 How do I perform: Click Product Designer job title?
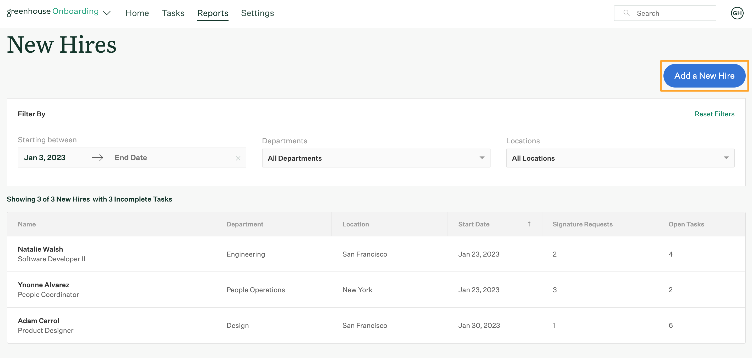click(x=46, y=330)
